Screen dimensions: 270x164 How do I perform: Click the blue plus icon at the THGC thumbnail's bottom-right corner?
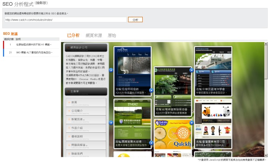[151, 143]
